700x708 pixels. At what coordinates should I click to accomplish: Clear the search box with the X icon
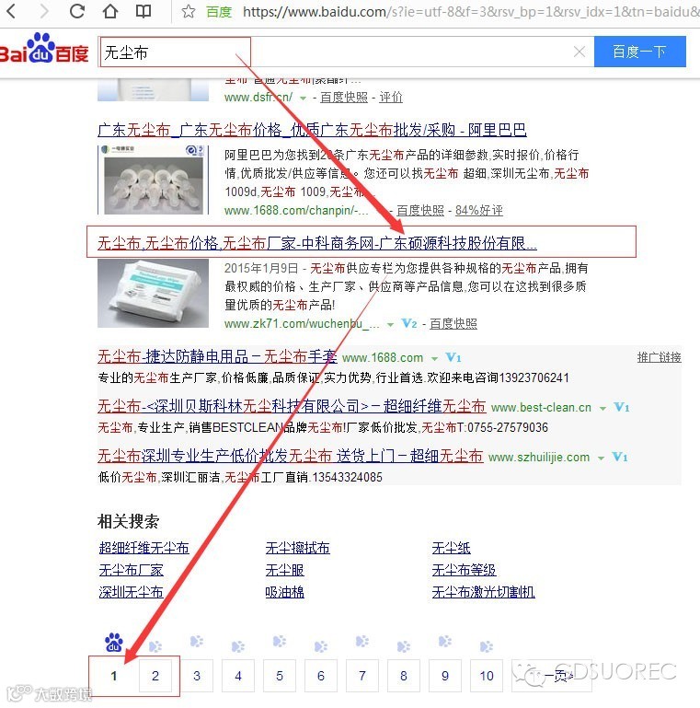click(x=580, y=52)
